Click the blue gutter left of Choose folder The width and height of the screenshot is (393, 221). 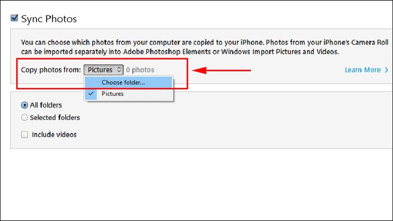pos(91,82)
